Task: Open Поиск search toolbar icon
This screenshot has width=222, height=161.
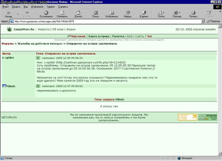Action: (x=96, y=13)
